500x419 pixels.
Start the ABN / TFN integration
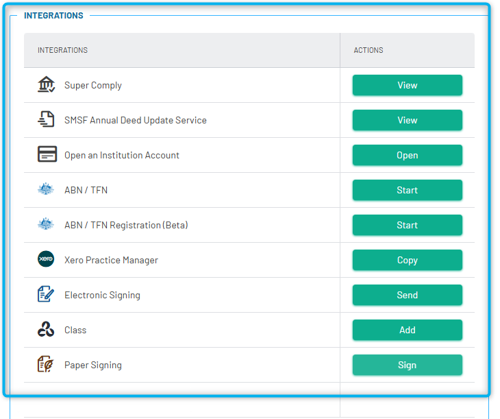tap(408, 190)
